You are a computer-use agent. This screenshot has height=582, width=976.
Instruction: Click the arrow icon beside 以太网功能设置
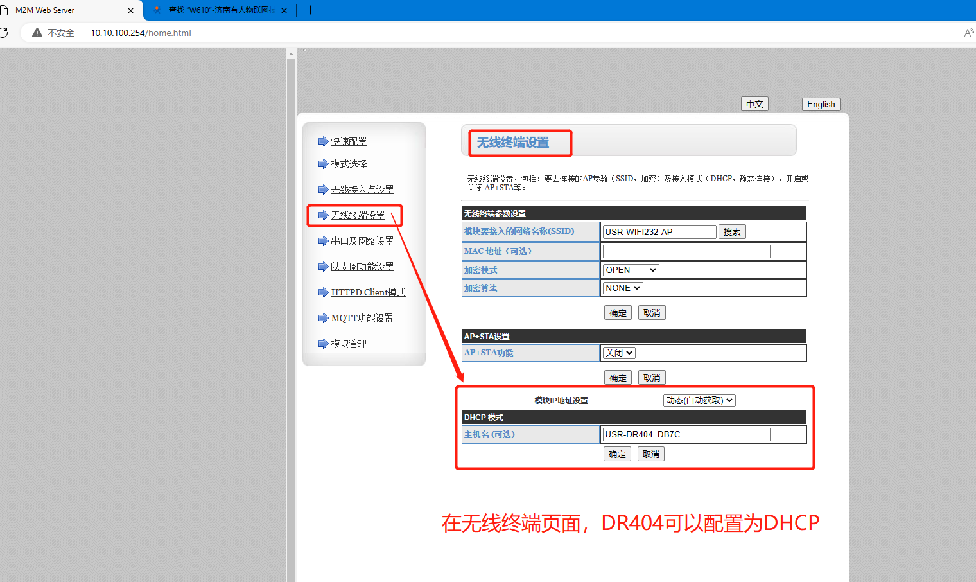(323, 267)
